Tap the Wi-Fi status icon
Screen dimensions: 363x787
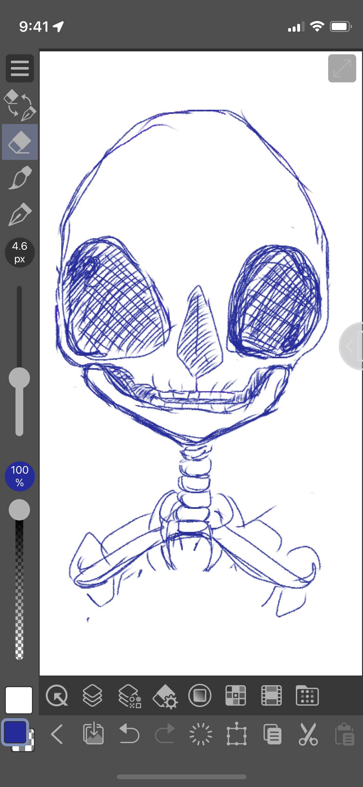pos(317,26)
